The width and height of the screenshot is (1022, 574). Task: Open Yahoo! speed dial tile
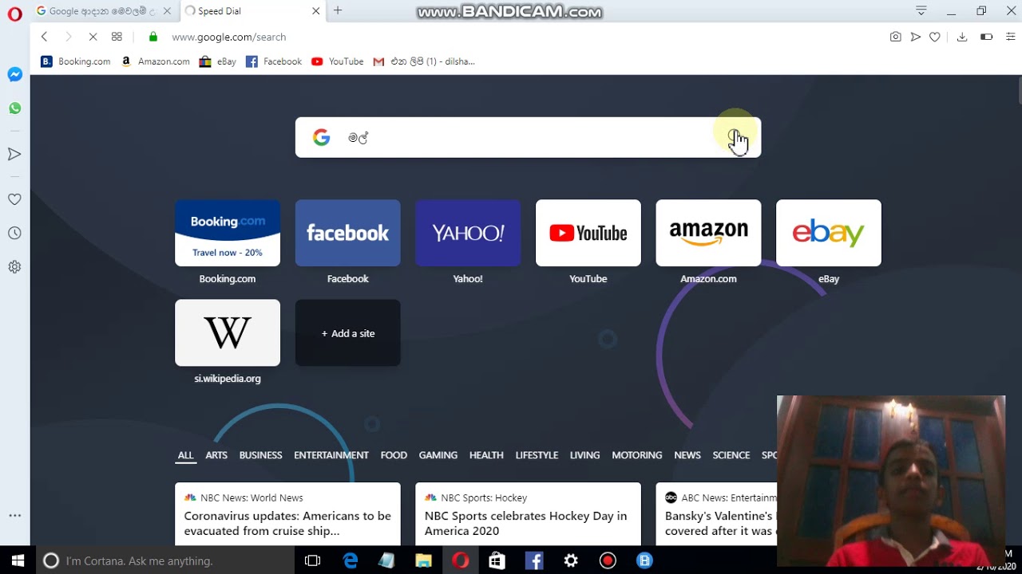(468, 233)
